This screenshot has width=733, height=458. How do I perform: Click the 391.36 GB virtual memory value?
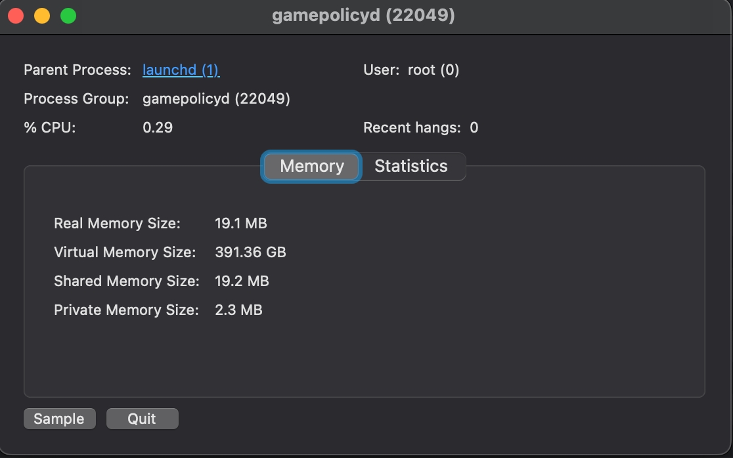(x=250, y=252)
